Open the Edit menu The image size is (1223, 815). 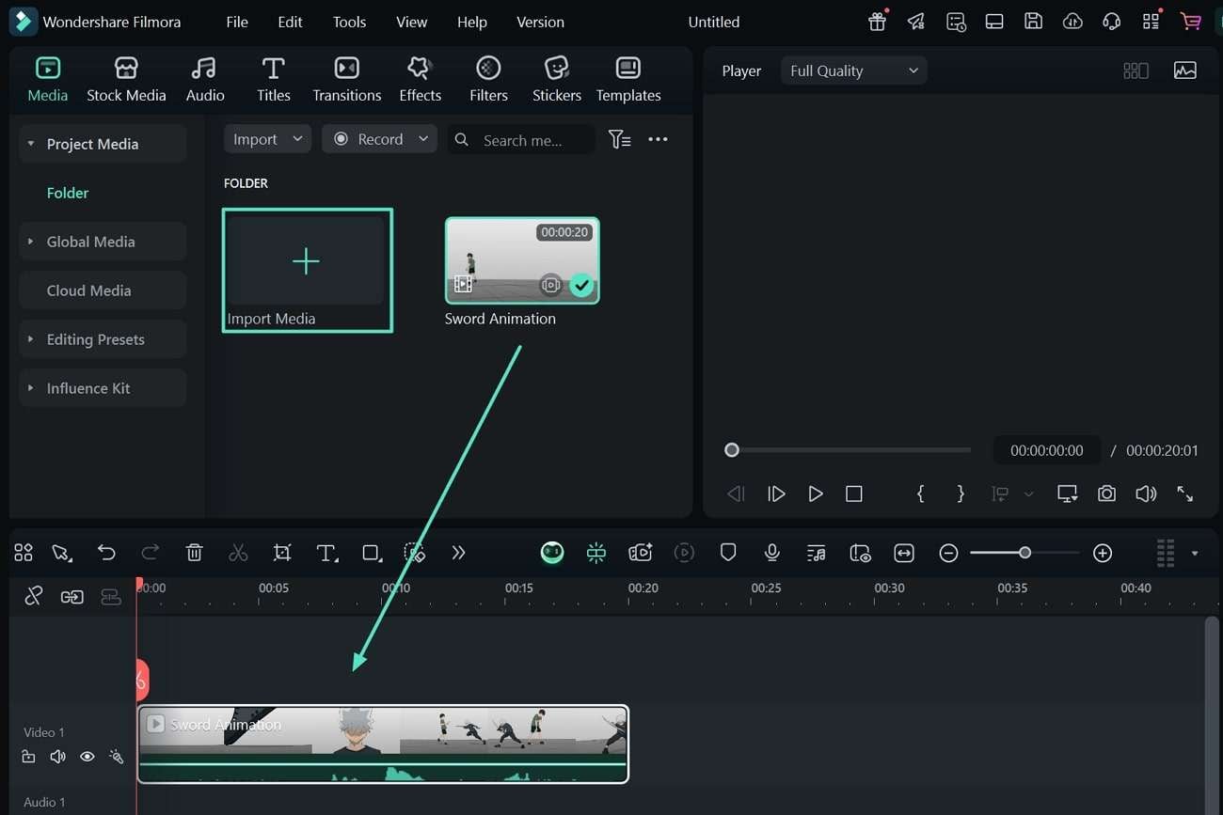click(x=290, y=22)
